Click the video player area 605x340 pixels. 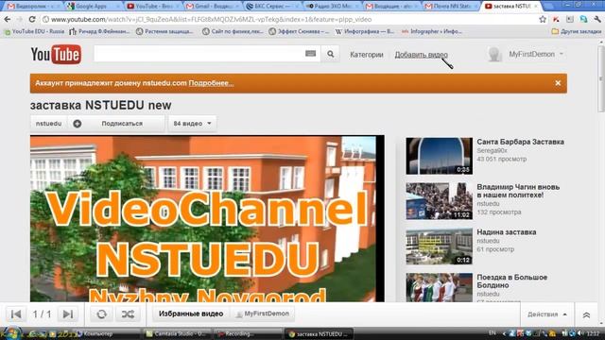pos(207,218)
